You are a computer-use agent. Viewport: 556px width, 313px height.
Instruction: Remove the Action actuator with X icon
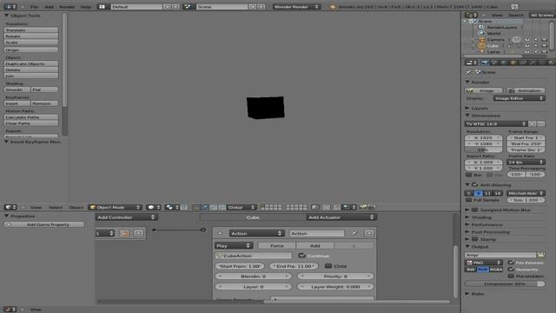pos(369,233)
